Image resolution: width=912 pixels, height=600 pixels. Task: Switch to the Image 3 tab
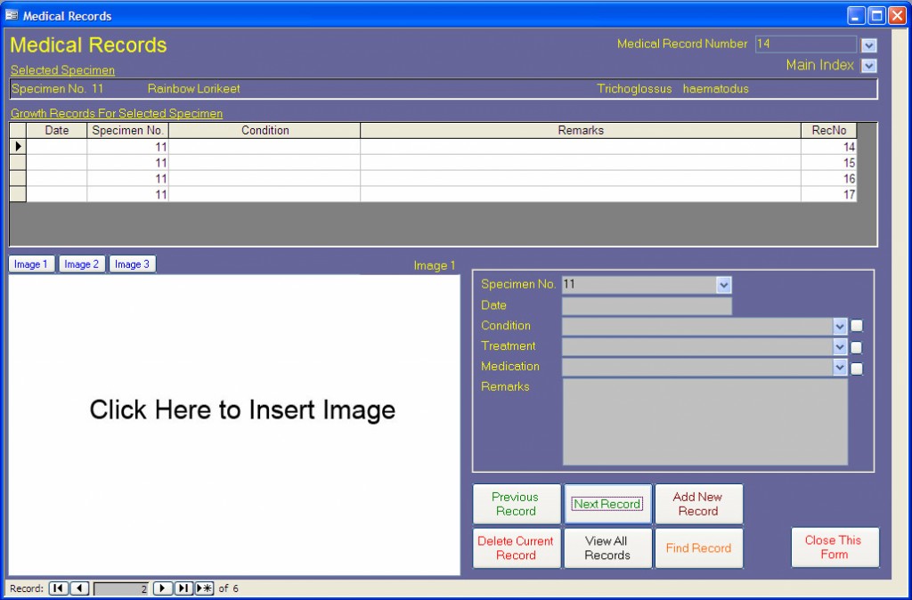click(132, 264)
